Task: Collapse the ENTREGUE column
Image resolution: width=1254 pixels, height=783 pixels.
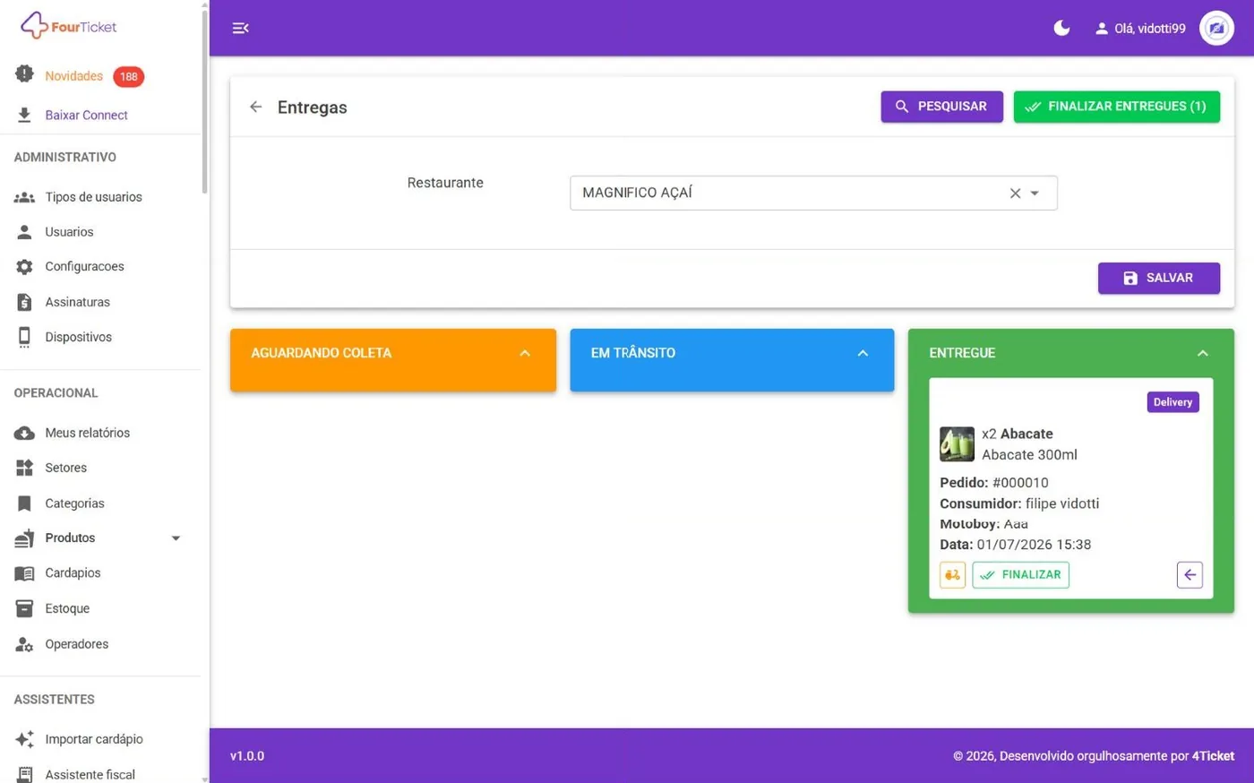Action: pyautogui.click(x=1202, y=353)
